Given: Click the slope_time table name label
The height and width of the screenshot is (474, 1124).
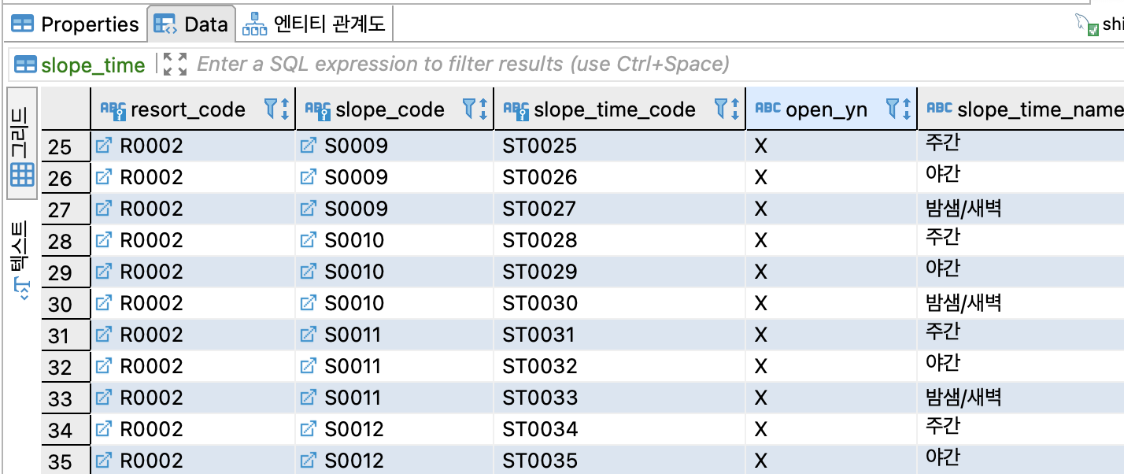Looking at the screenshot, I should (92, 65).
